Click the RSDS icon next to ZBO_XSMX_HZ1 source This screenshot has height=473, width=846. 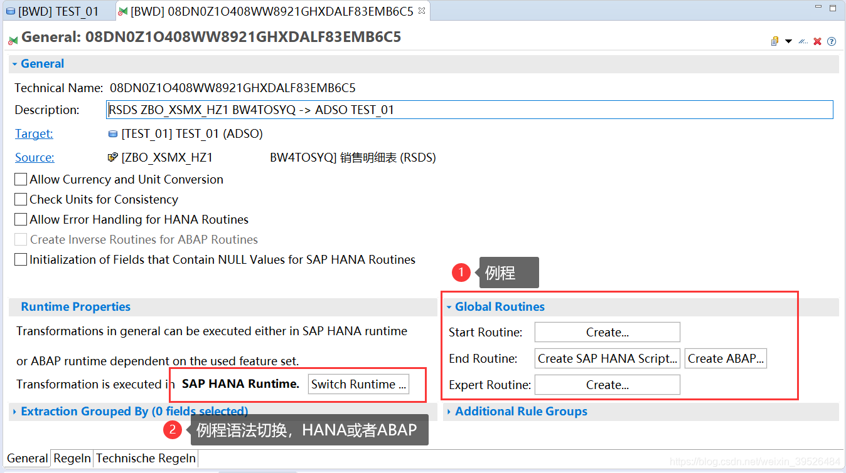[x=113, y=157]
